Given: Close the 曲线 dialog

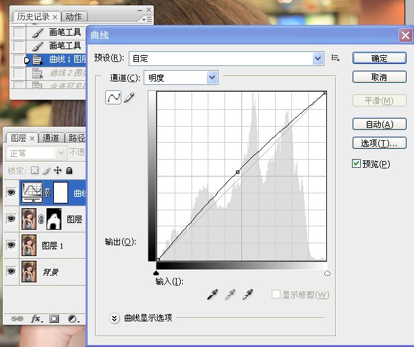Looking at the screenshot, I should pos(405,35).
